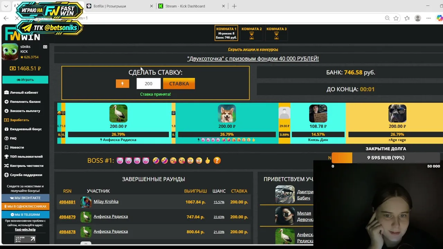
Task: Open a new browser tab
Action: [234, 6]
